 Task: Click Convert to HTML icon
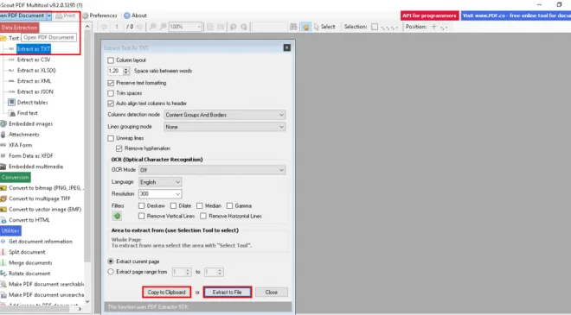(x=3, y=220)
